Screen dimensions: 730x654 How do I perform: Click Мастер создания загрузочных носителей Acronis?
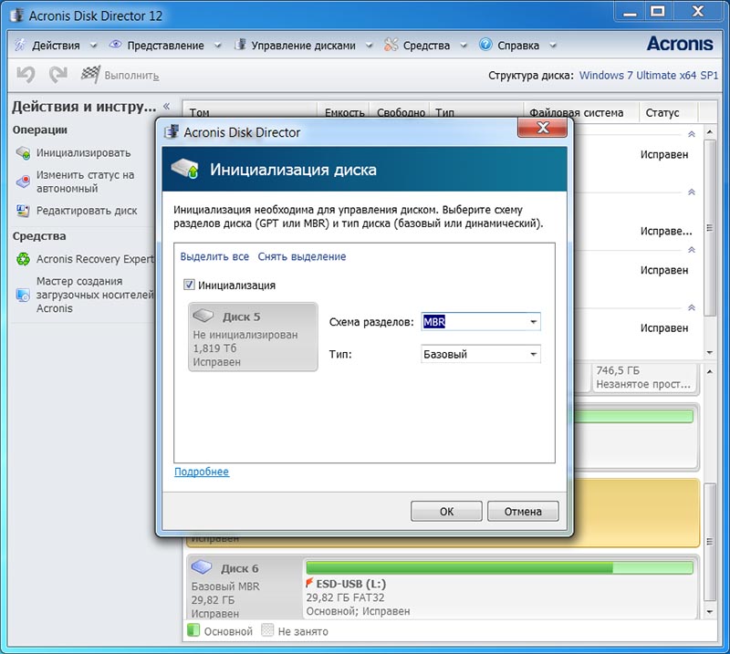pyautogui.click(x=95, y=295)
